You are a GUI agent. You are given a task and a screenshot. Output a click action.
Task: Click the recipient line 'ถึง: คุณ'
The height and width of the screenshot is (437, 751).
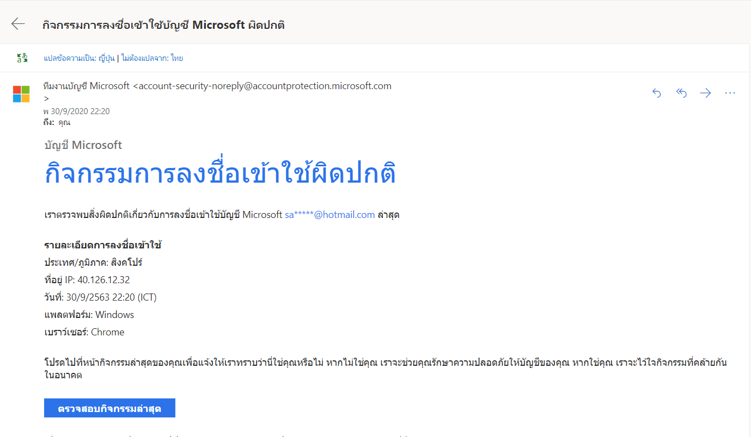coord(57,122)
